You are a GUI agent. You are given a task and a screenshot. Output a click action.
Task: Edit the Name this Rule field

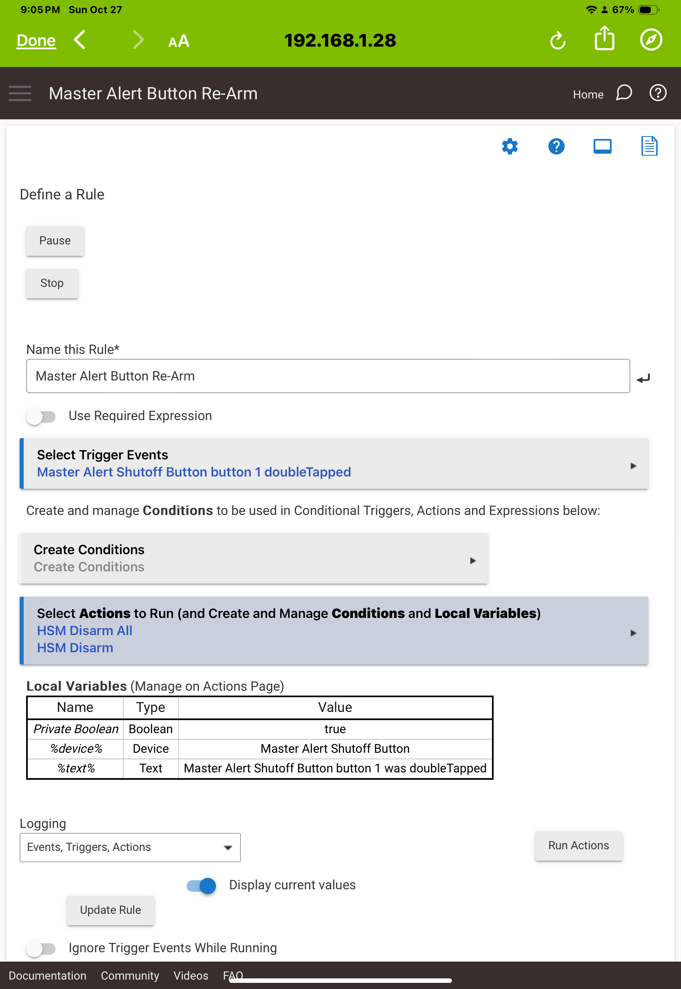(328, 376)
